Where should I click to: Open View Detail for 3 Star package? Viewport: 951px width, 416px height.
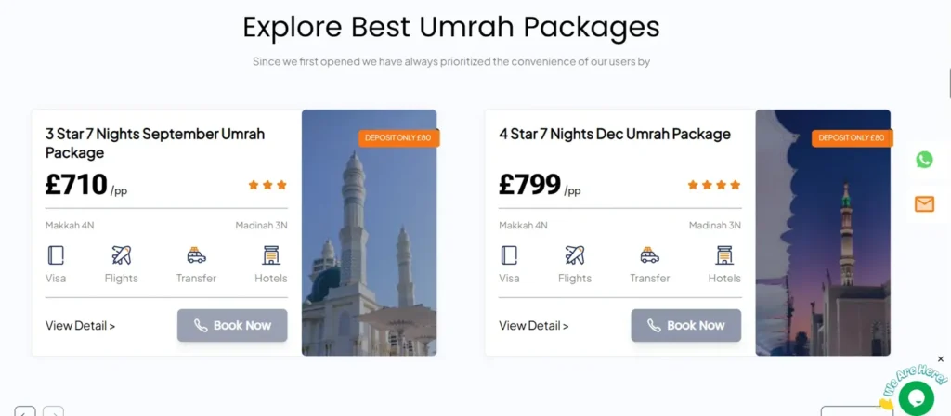pyautogui.click(x=80, y=326)
